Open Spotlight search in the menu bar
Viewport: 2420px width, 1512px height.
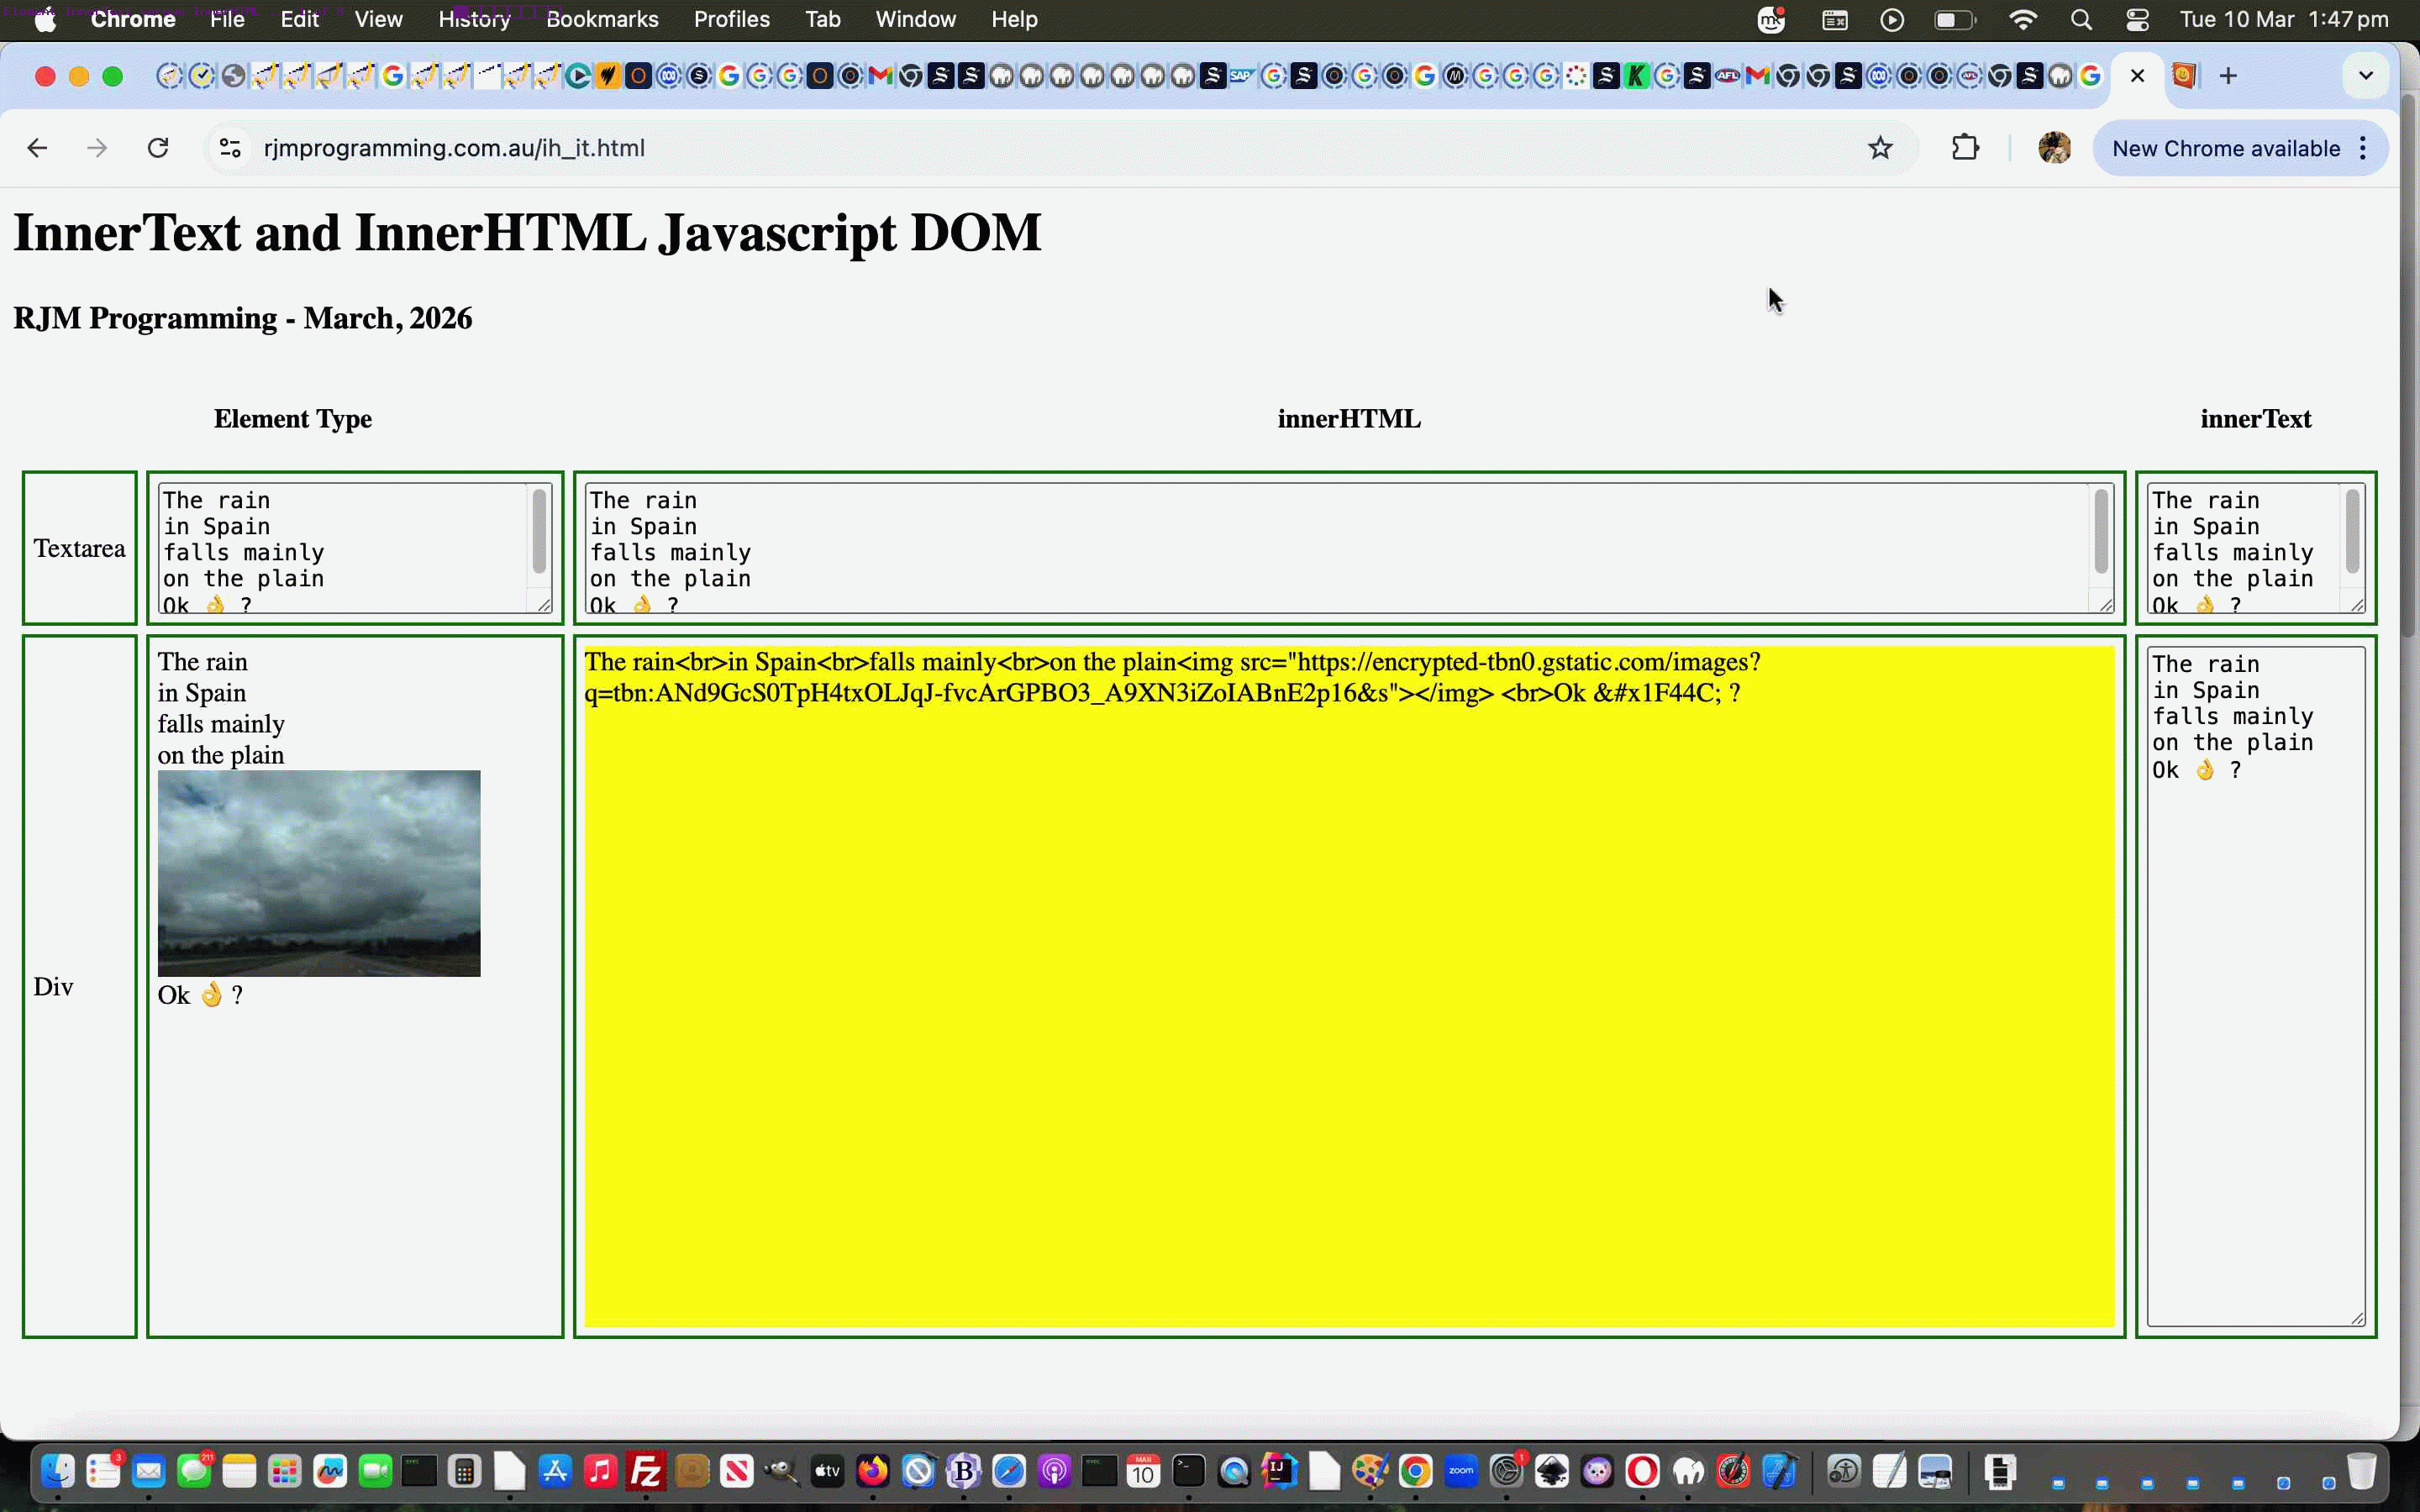pos(2081,19)
